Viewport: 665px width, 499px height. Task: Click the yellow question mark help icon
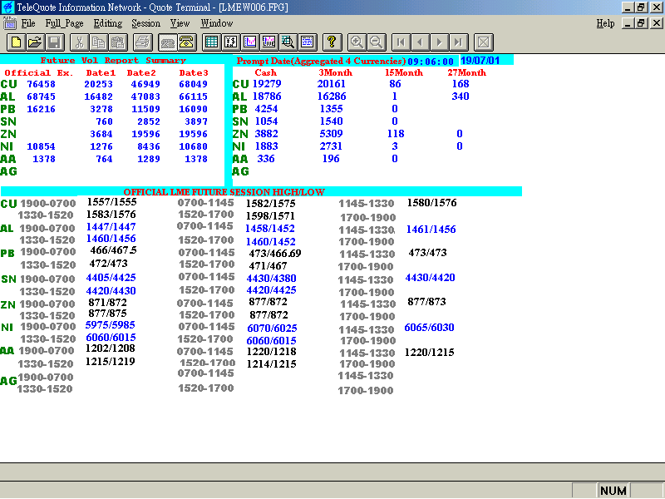(x=332, y=42)
